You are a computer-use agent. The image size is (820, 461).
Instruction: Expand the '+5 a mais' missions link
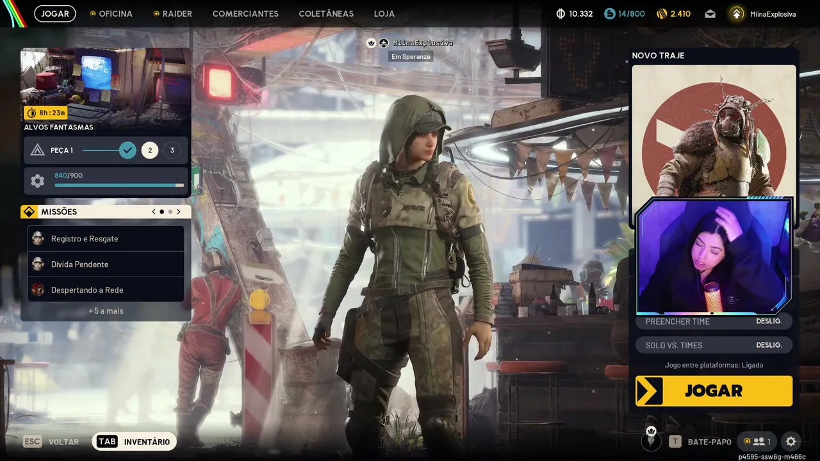coord(106,311)
